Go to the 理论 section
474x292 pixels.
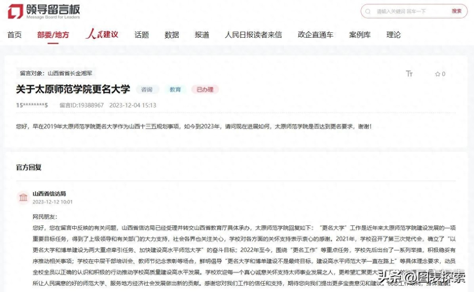[394, 35]
